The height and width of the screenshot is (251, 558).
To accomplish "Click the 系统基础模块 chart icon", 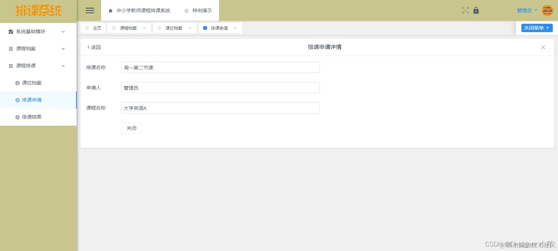I will (x=11, y=32).
